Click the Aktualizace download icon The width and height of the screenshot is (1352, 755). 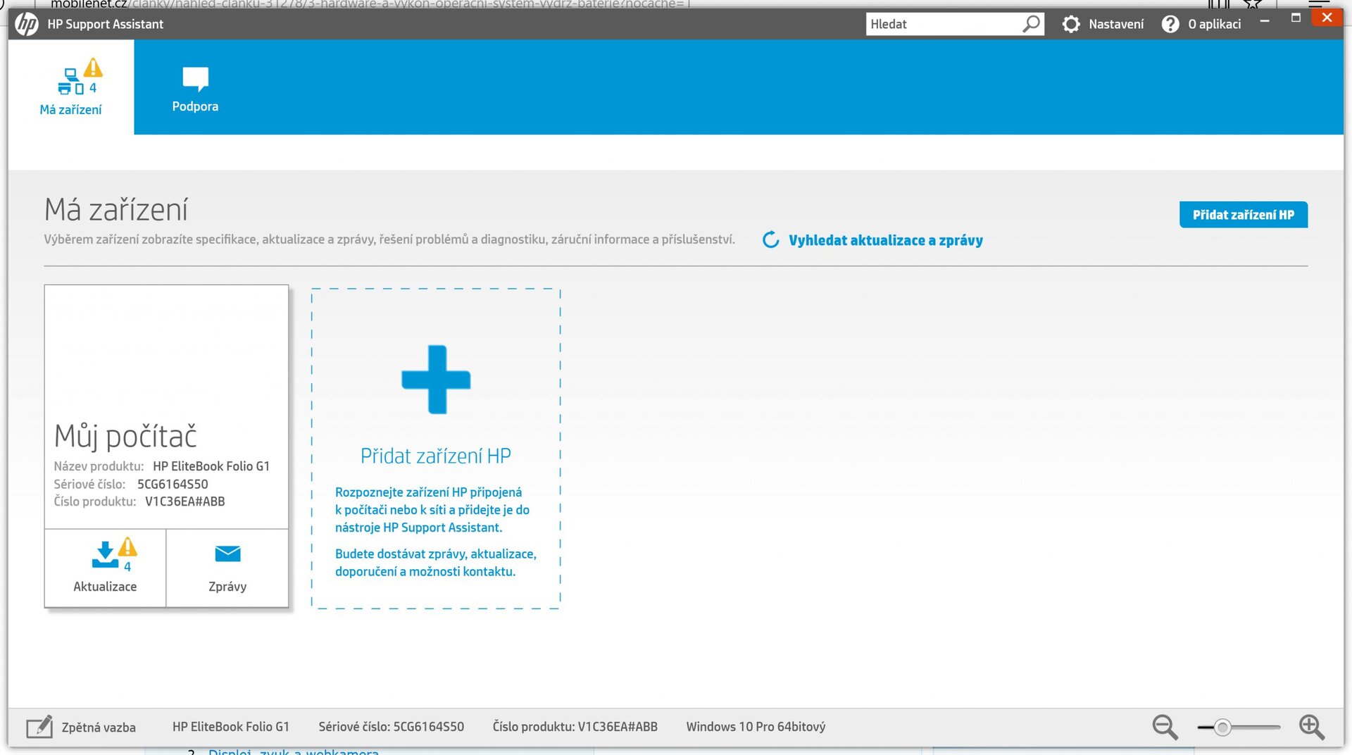[x=105, y=556]
